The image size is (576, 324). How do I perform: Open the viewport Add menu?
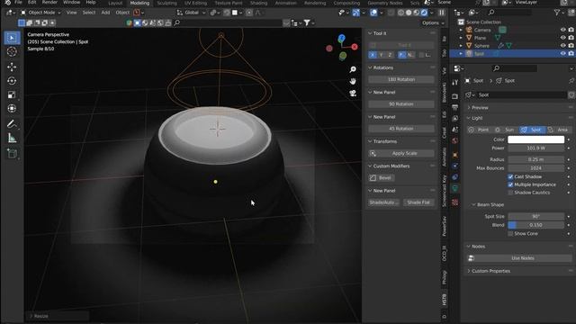tap(105, 13)
